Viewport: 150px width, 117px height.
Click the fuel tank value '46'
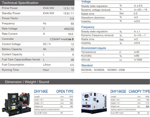pyautogui.click(x=72, y=60)
